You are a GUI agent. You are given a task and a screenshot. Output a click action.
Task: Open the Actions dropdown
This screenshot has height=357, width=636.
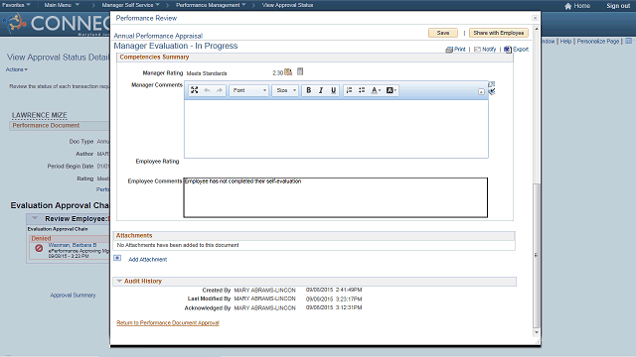17,69
